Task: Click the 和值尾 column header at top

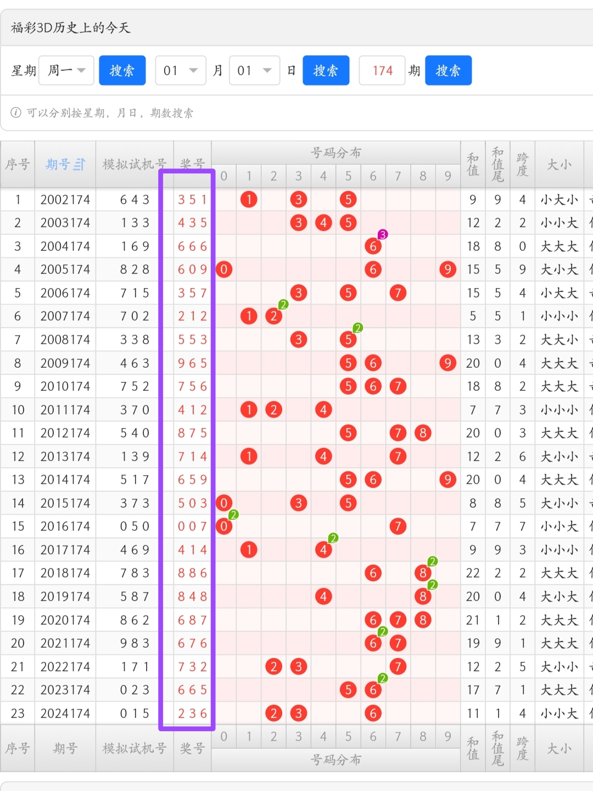Action: click(x=497, y=164)
